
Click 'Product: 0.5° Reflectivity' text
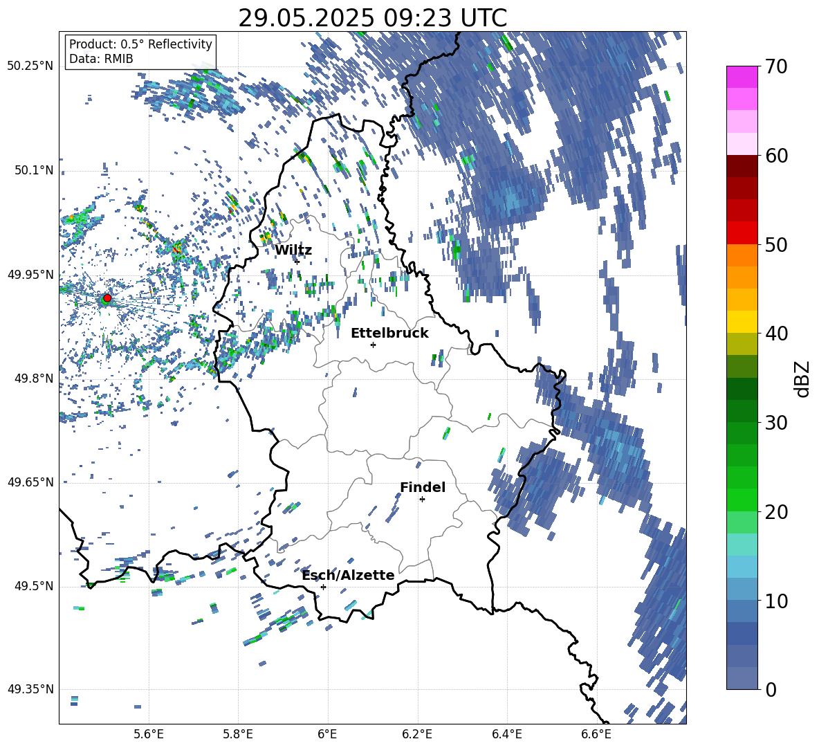click(140, 44)
